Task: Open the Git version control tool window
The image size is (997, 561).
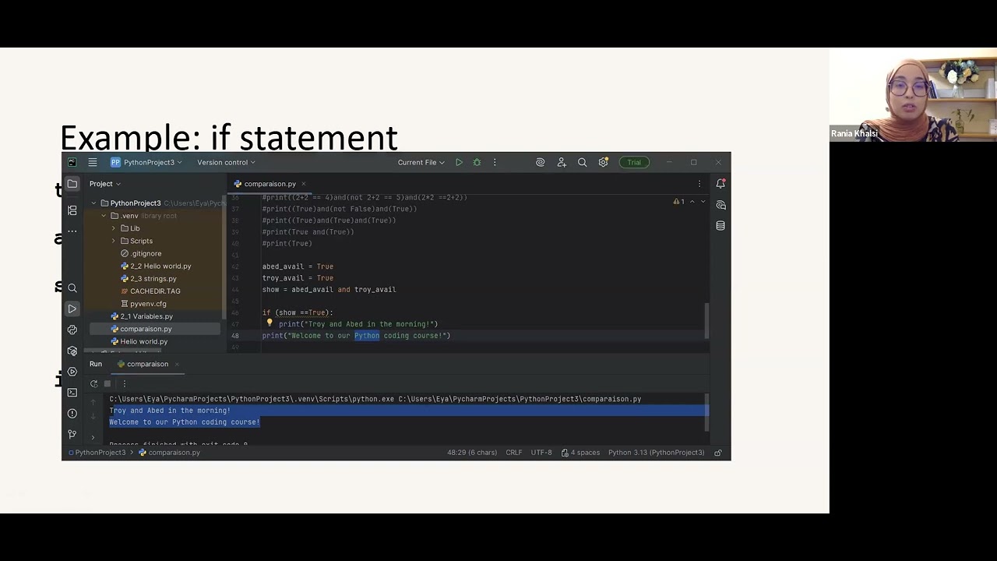Action: point(72,434)
